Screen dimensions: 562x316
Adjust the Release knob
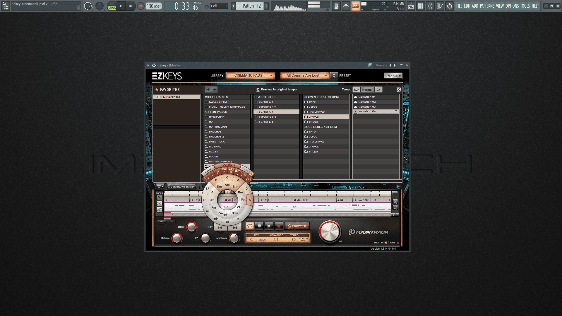(x=177, y=238)
